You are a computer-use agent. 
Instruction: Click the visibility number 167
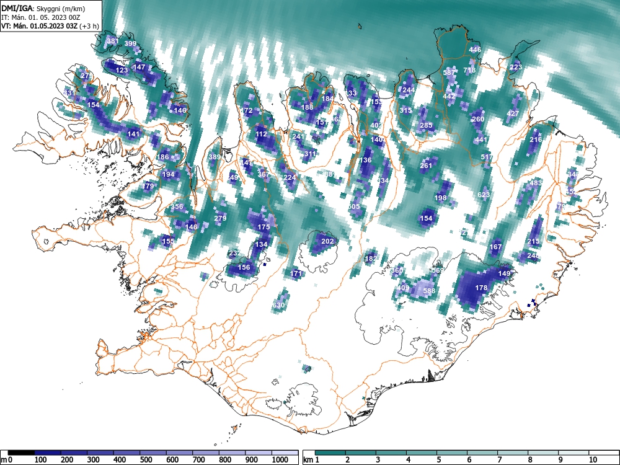(x=495, y=247)
